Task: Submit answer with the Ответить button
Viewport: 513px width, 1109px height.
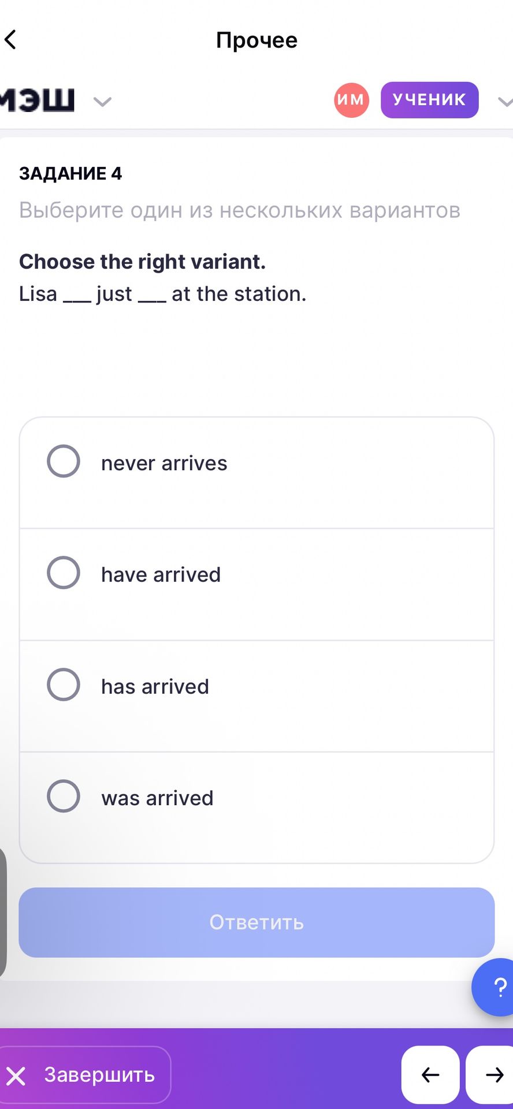Action: 256,922
